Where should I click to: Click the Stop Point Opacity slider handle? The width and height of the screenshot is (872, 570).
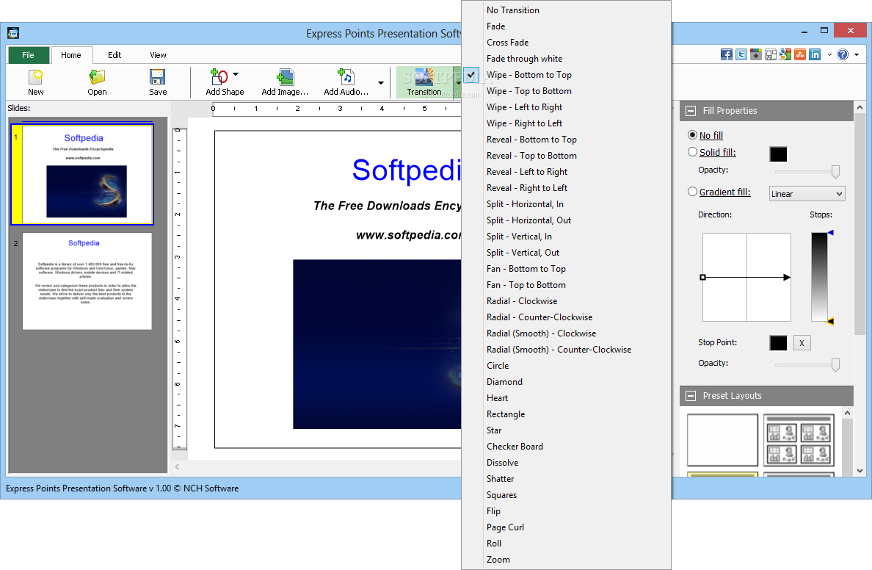tap(835, 365)
